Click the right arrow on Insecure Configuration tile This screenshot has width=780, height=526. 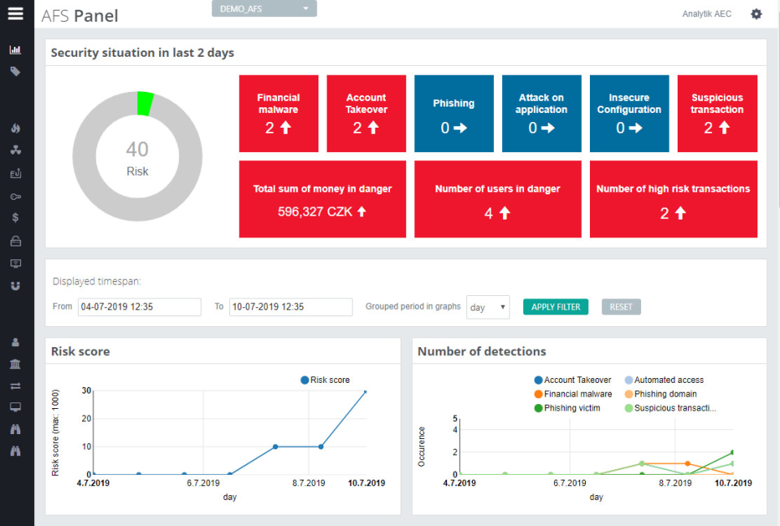635,128
